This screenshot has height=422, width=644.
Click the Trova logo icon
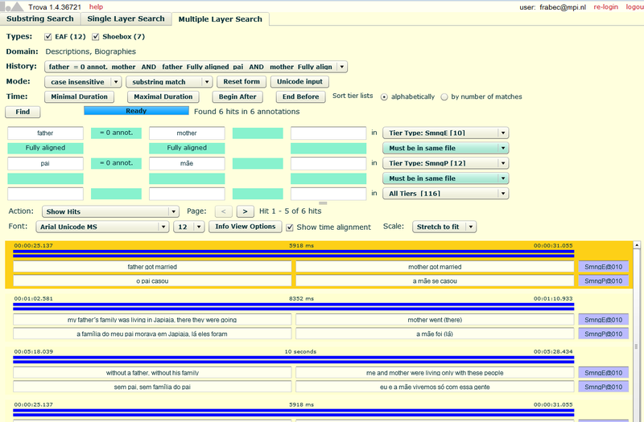click(12, 6)
